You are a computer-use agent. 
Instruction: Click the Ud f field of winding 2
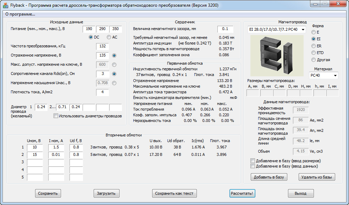pyautogui.click(x=76, y=155)
